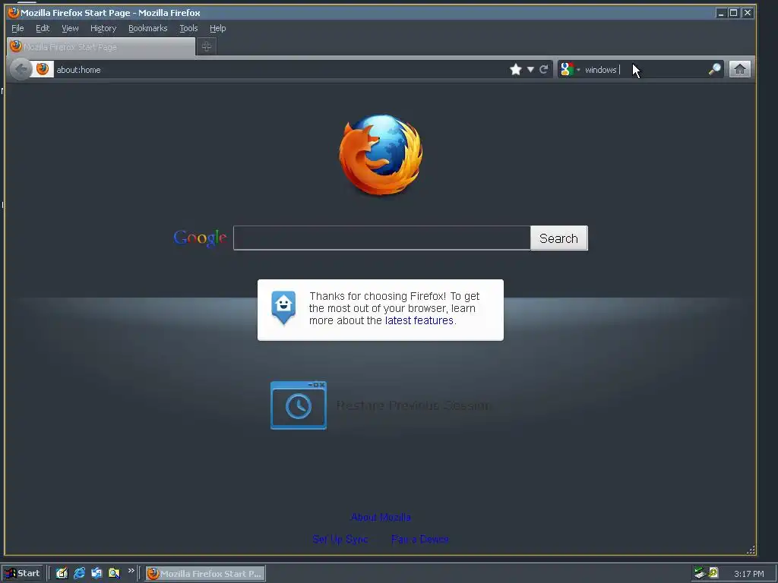Open the Bookmarks menu
The width and height of the screenshot is (778, 583).
tap(148, 28)
